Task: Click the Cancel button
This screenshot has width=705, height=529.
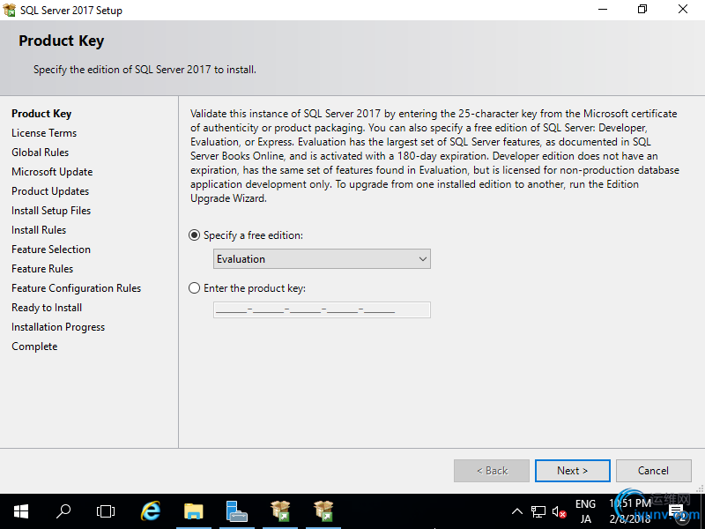Action: (653, 471)
